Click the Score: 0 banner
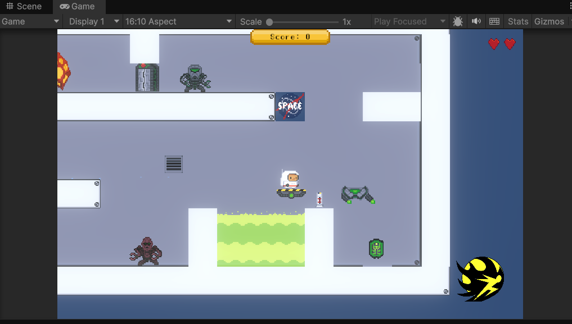The height and width of the screenshot is (324, 572). coord(290,36)
